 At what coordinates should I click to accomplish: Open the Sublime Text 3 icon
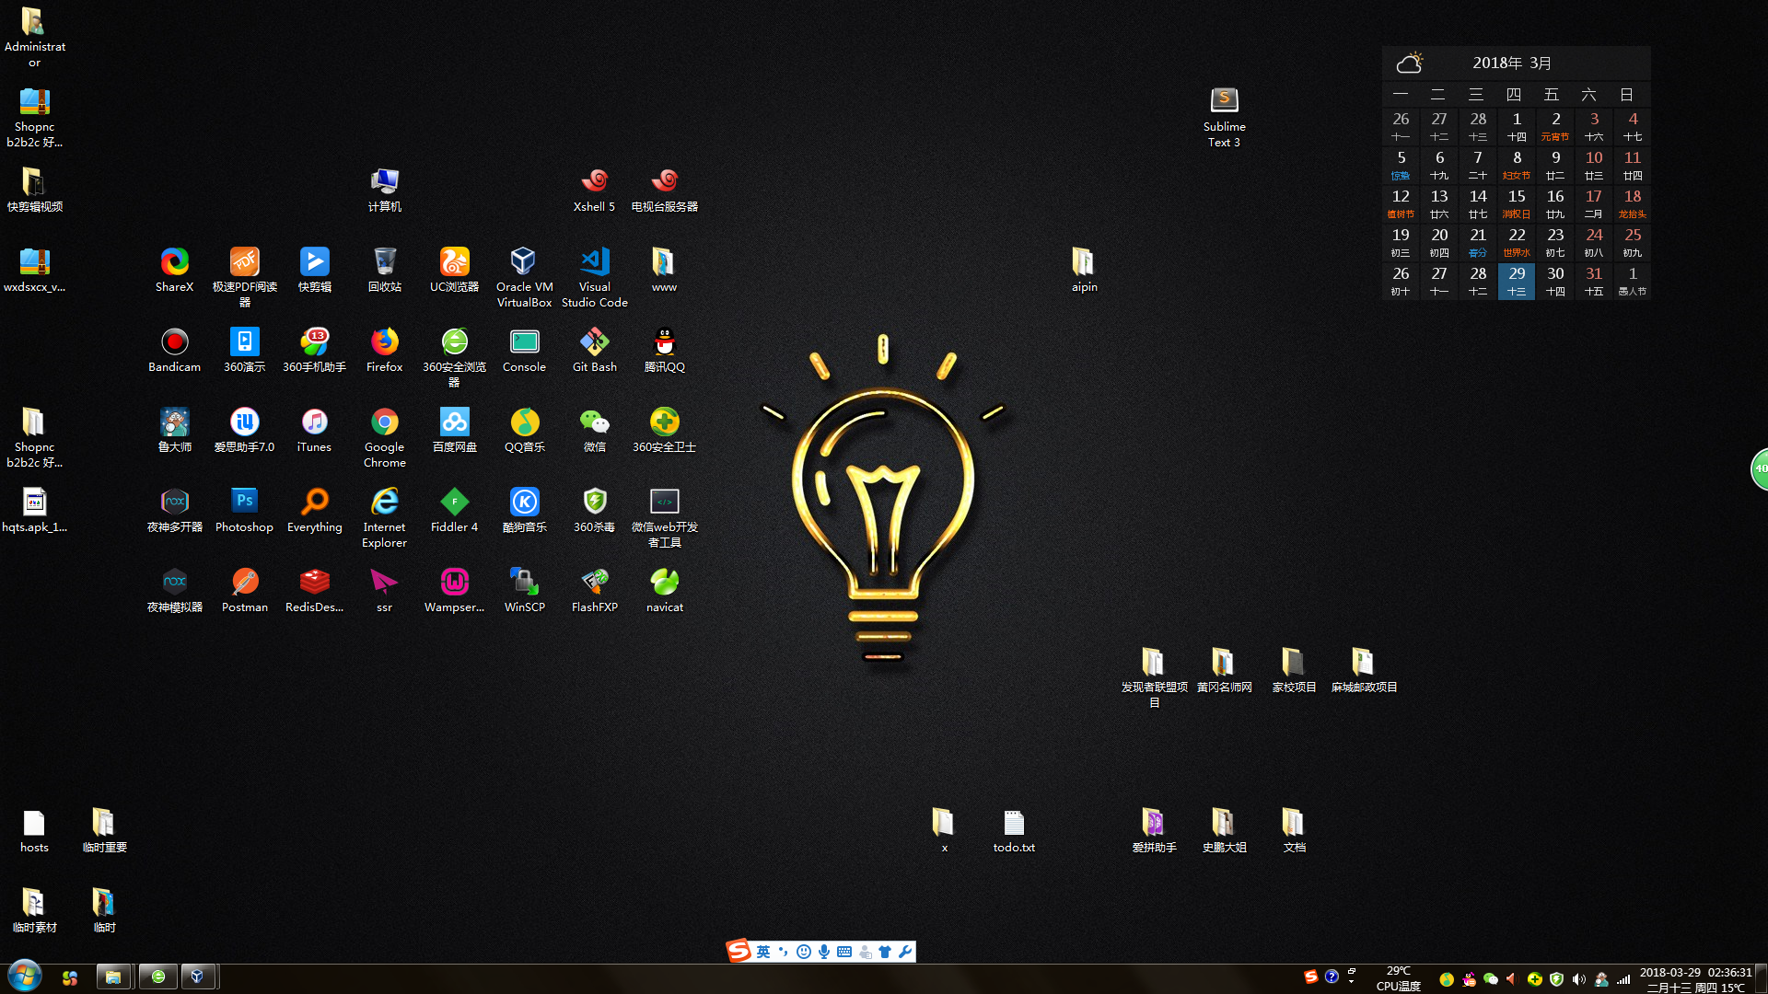(1224, 101)
